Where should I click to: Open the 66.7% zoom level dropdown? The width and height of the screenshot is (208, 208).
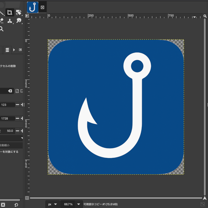click(79, 204)
